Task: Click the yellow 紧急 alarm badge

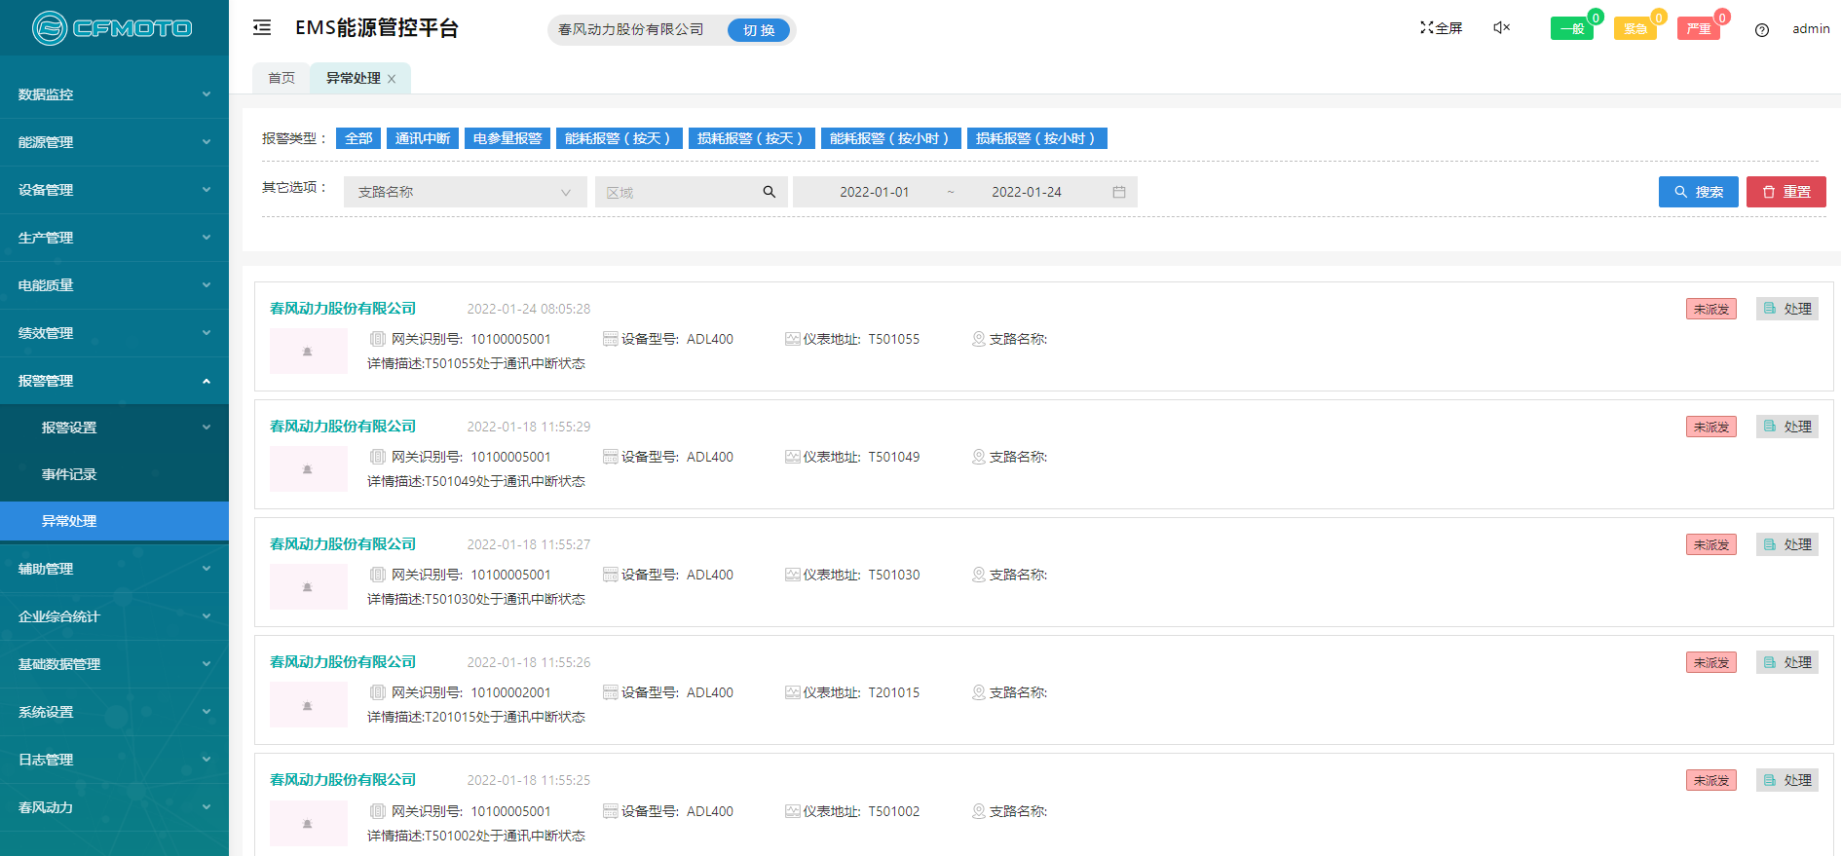Action: click(1634, 29)
